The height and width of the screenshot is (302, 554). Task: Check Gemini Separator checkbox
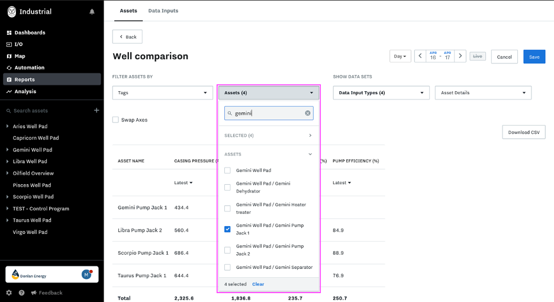(227, 267)
